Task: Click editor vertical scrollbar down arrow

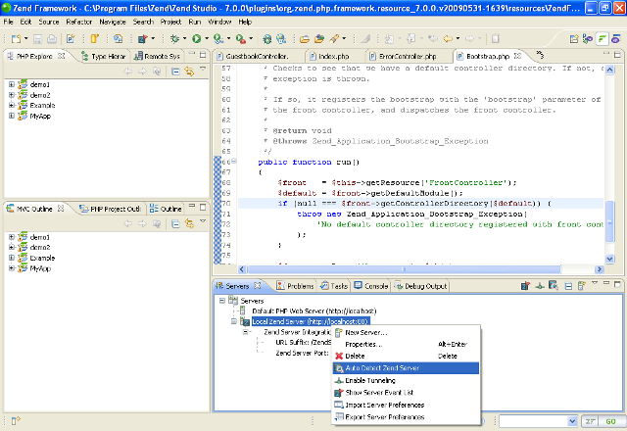Action: click(609, 259)
